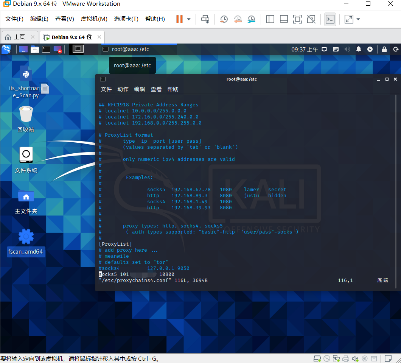
Task: Switch to the 主页 tab
Action: tap(18, 37)
